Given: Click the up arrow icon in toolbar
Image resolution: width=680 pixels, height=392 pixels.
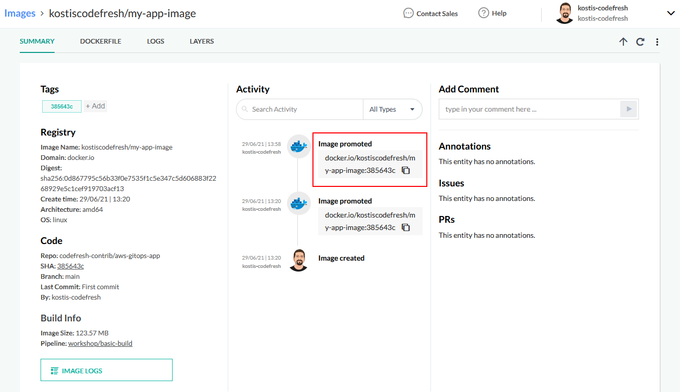Looking at the screenshot, I should (x=623, y=42).
